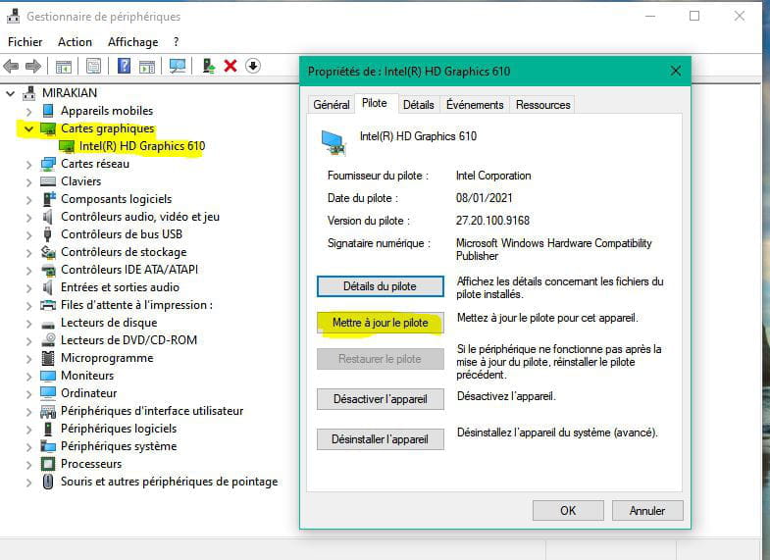This screenshot has height=560, width=770.
Task: Open the Action menu
Action: point(75,42)
